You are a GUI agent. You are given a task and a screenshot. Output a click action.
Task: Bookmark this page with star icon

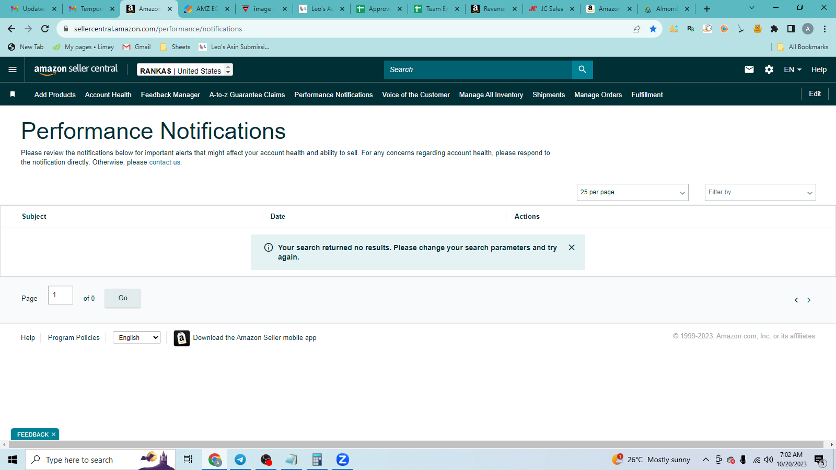[653, 29]
